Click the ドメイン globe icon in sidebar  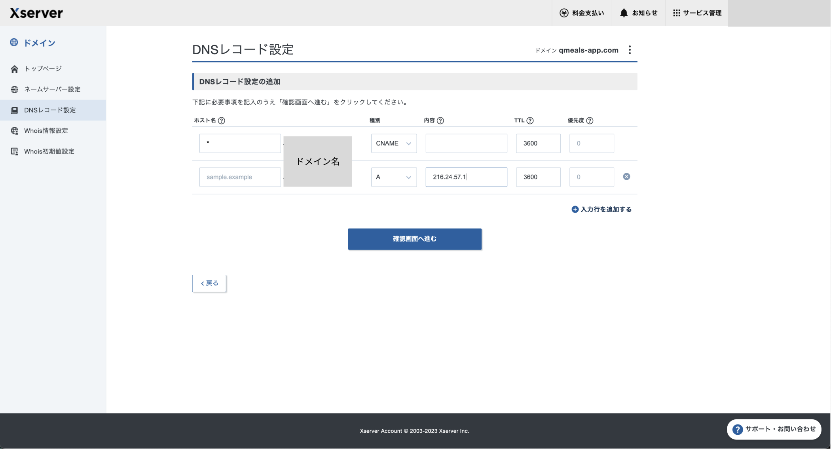14,42
